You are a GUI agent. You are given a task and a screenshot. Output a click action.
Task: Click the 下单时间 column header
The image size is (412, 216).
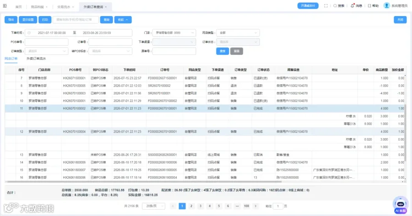pyautogui.click(x=129, y=70)
